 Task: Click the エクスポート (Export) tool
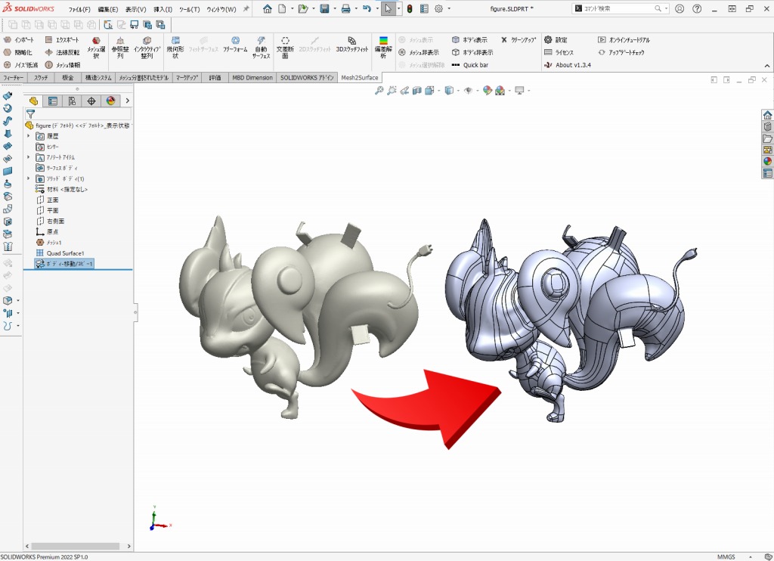[x=62, y=39]
